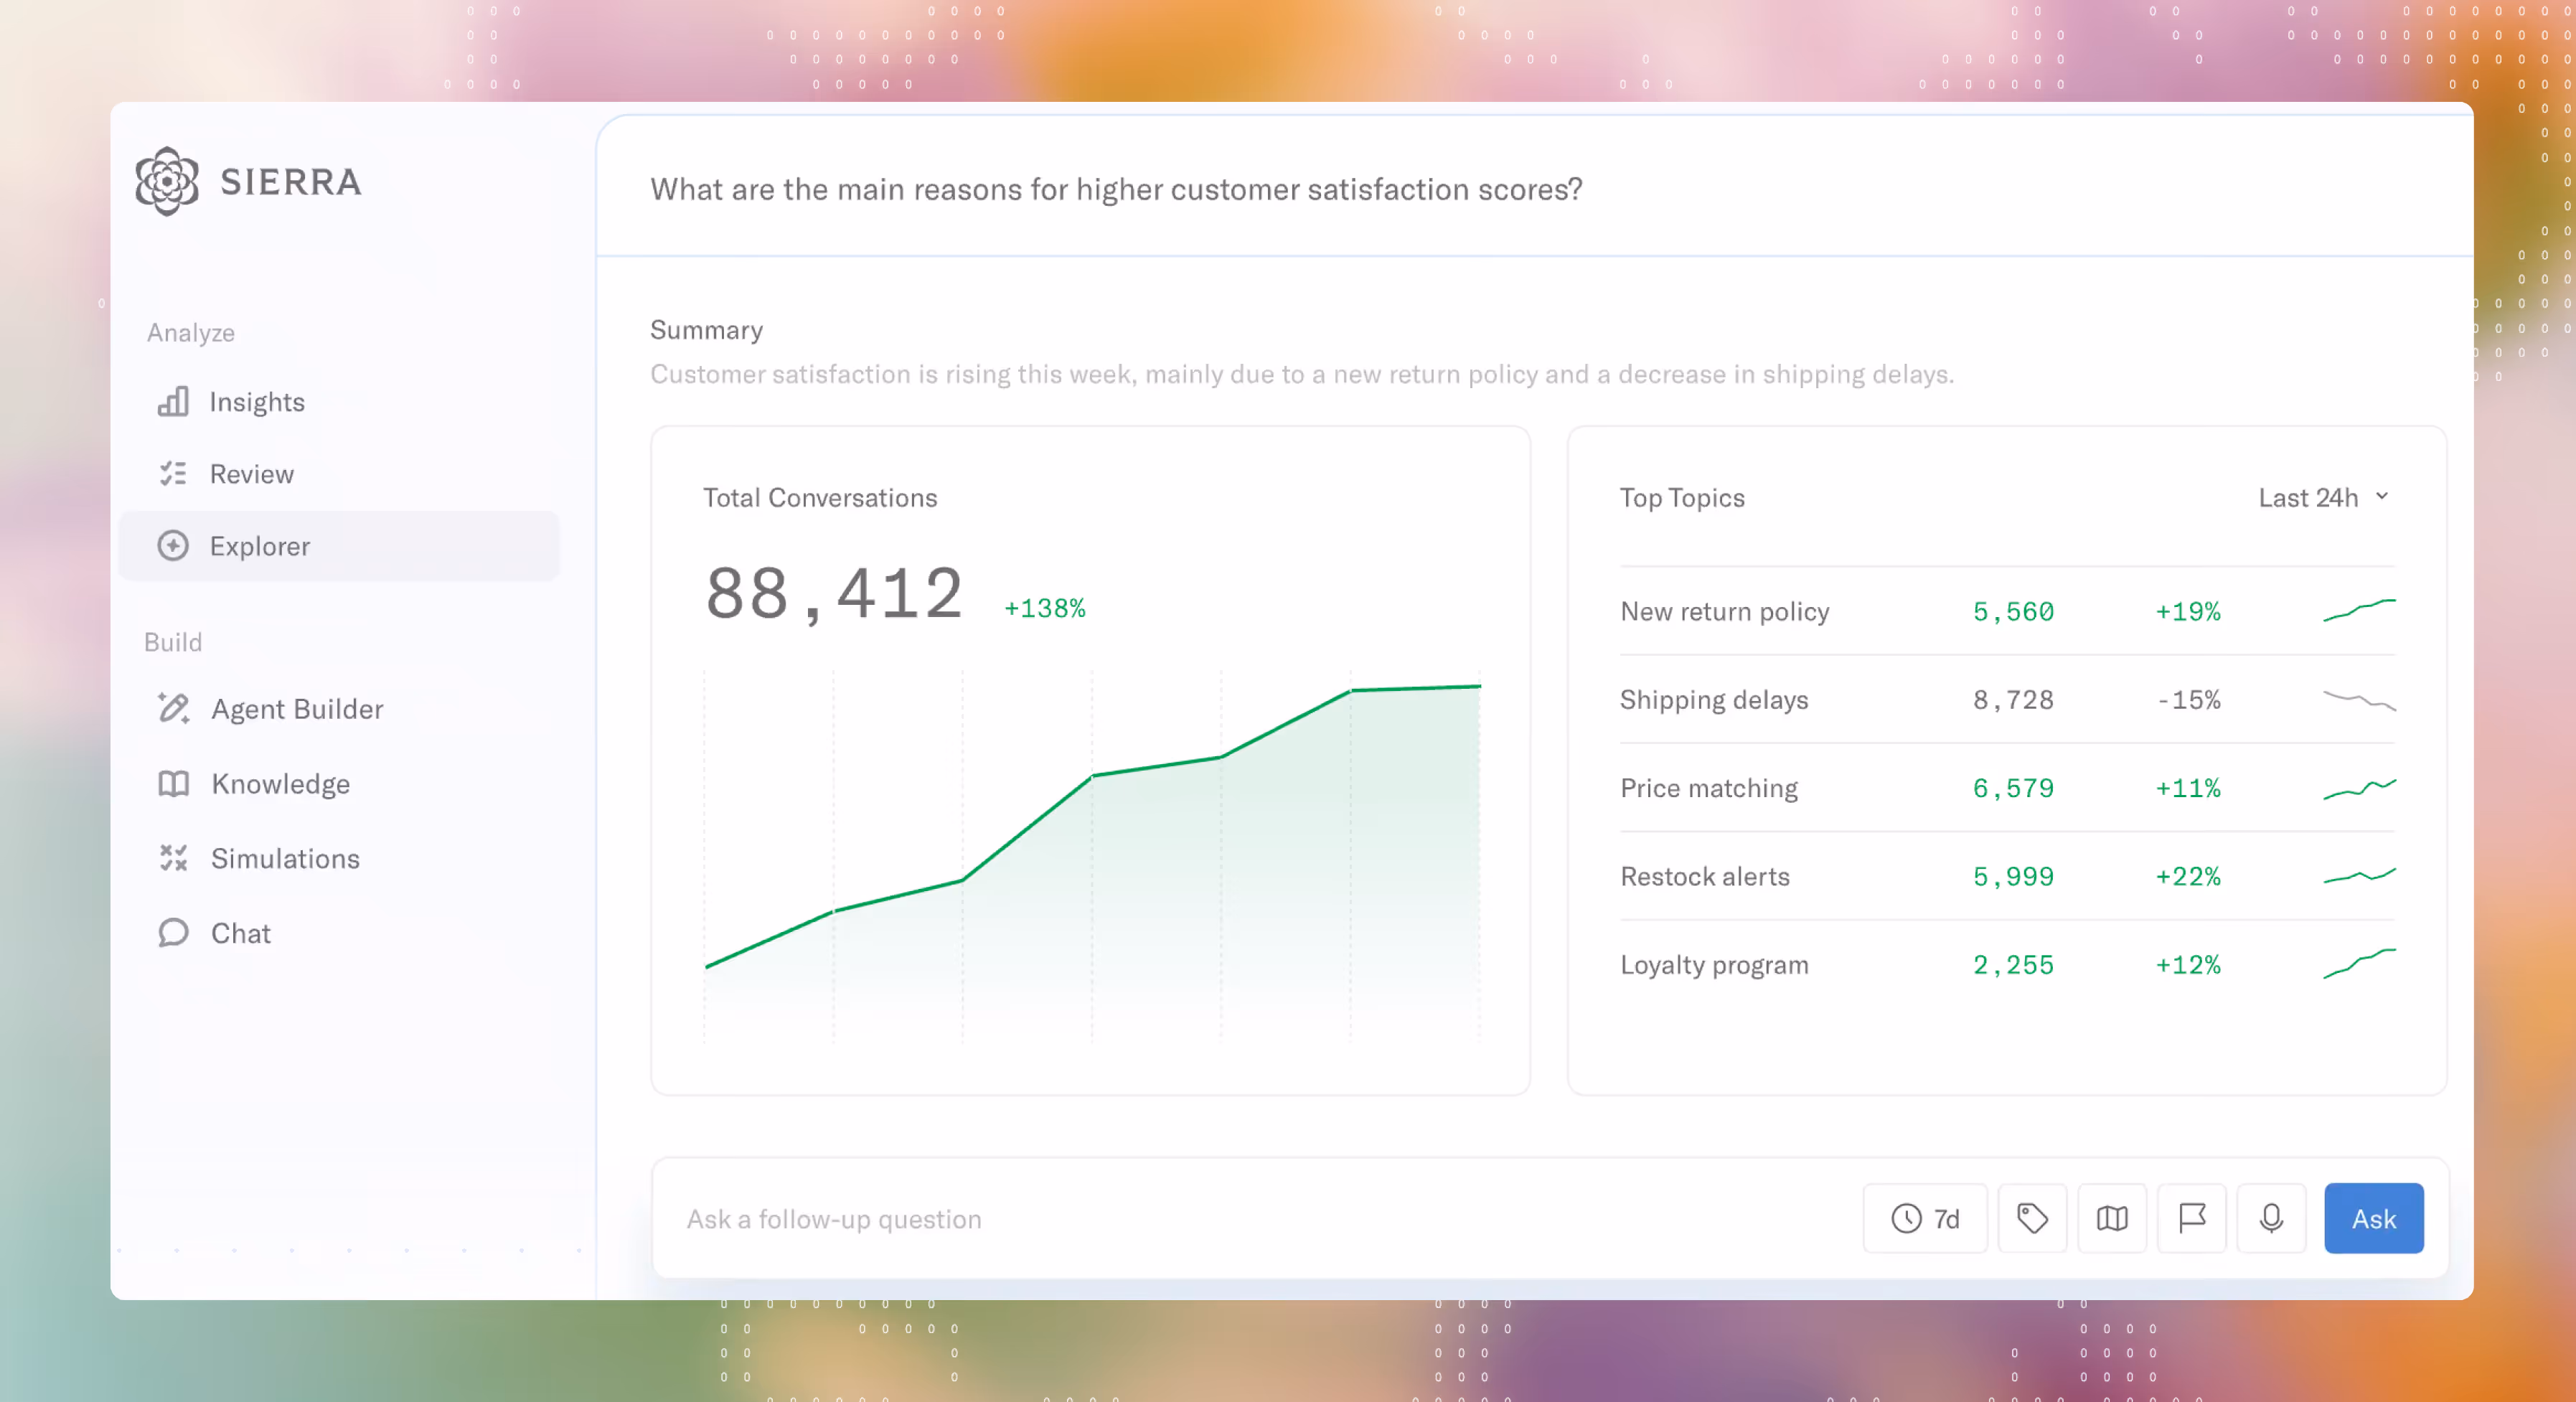
Task: Click the Insights bar chart icon
Action: point(173,401)
